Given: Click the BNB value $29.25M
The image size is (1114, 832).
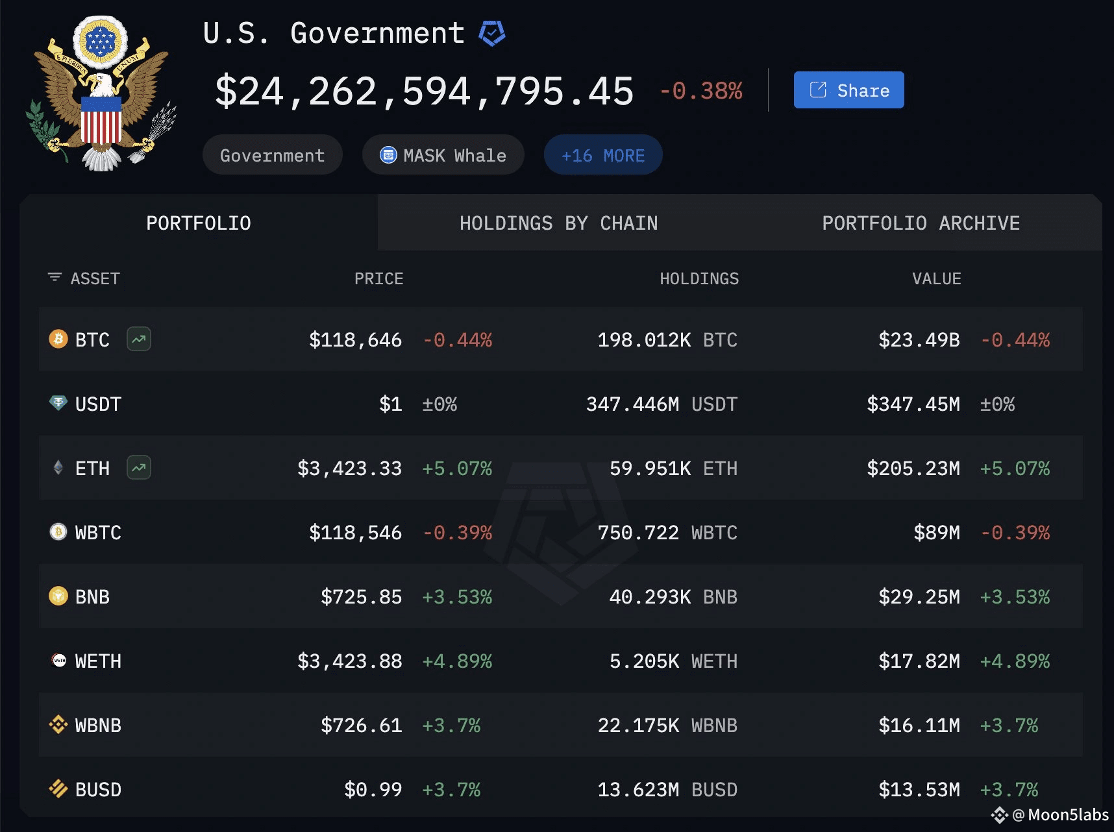Looking at the screenshot, I should tap(919, 596).
